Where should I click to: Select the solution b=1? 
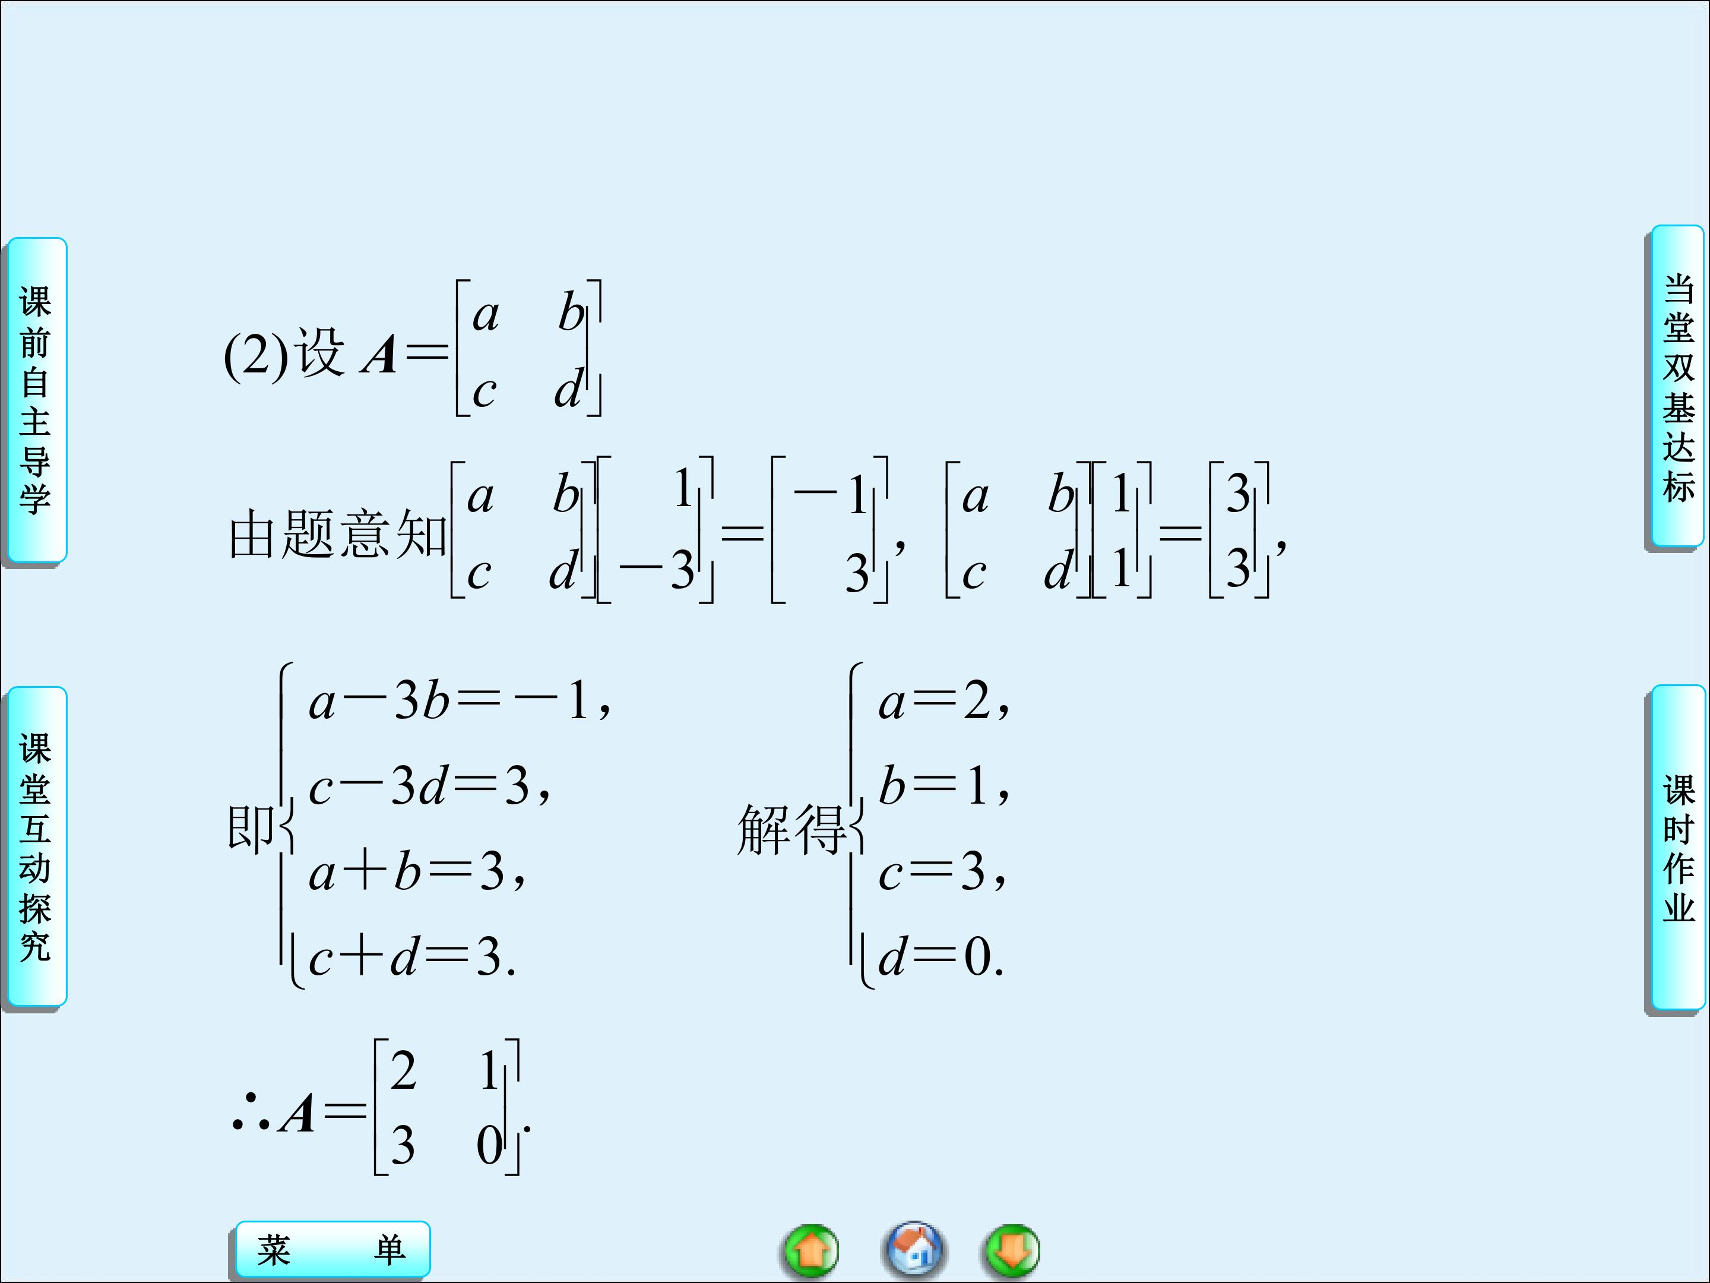click(942, 787)
